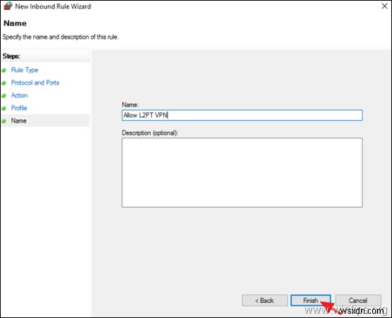392x318 pixels.
Task: Open the Protocol and Ports step
Action: pyautogui.click(x=35, y=82)
